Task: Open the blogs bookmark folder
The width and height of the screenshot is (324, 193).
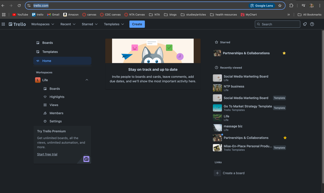Action: pos(170,15)
